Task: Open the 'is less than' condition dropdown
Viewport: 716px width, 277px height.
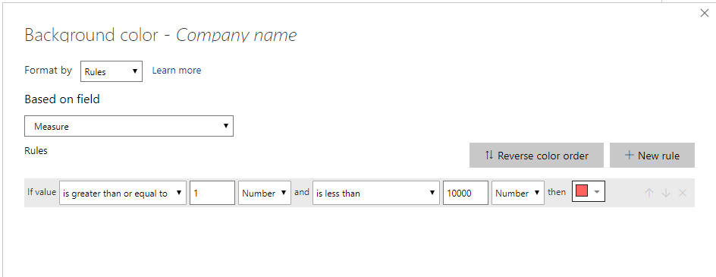Action: (x=376, y=193)
